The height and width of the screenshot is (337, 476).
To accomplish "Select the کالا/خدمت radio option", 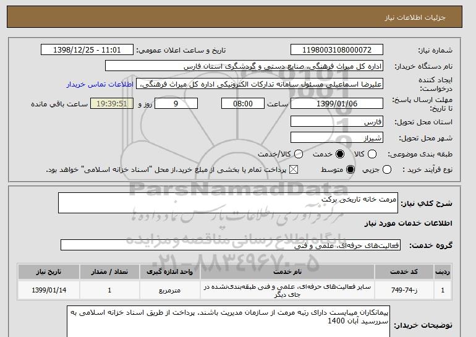I will tap(299, 154).
